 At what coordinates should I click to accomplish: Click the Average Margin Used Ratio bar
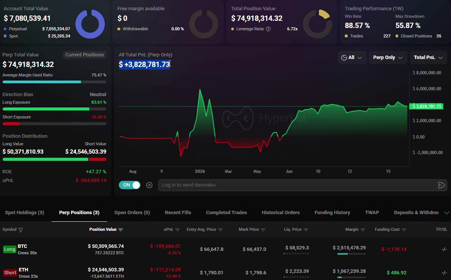click(x=54, y=82)
